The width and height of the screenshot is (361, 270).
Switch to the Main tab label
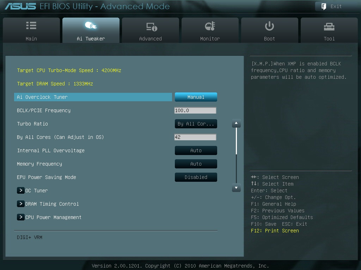(31, 39)
